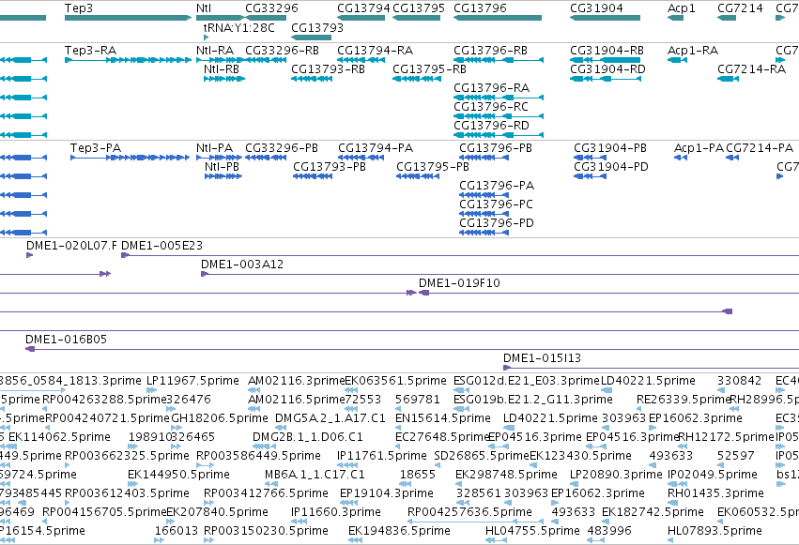Select the GH18206.5prime EST
799x545 pixels.
tap(175, 428)
